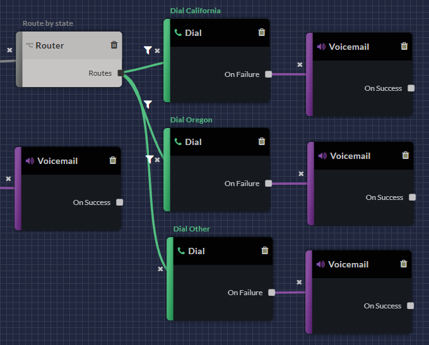Select On Success port of the Voicemail beside Dial Oregon
Viewport: 429px width, 345px height.
point(413,197)
